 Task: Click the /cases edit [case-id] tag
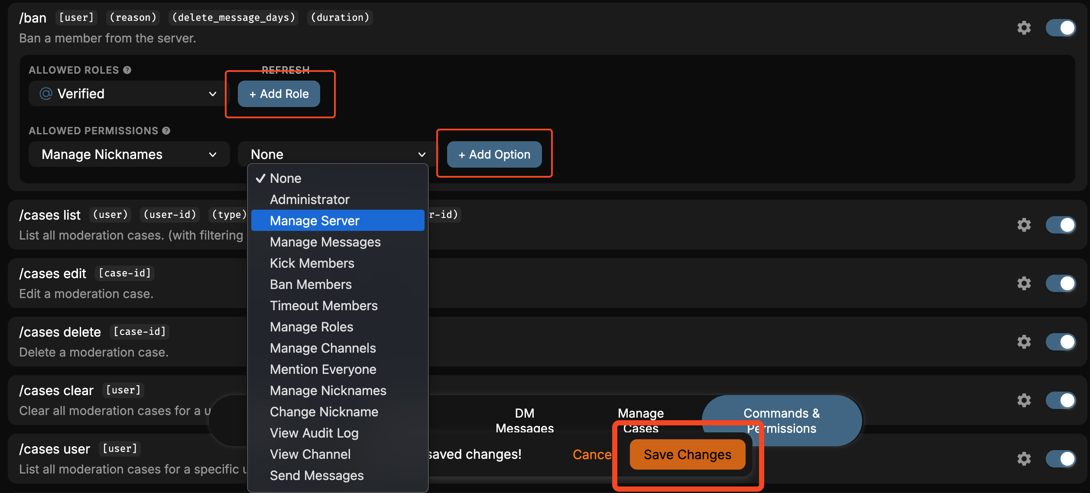pos(125,273)
